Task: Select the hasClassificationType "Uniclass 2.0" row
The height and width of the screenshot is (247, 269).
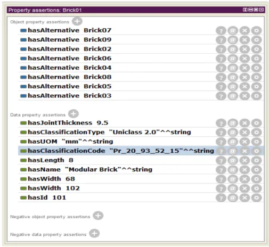Action: 141,132
